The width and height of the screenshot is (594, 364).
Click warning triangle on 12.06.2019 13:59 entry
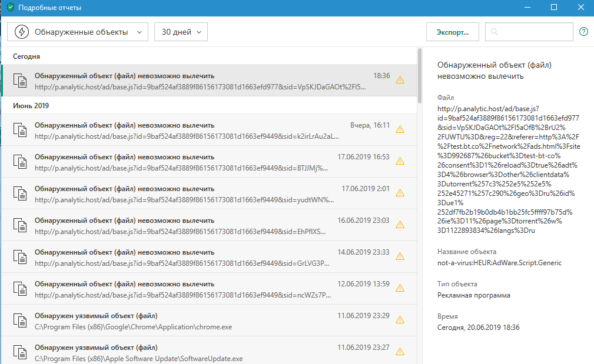pyautogui.click(x=400, y=288)
